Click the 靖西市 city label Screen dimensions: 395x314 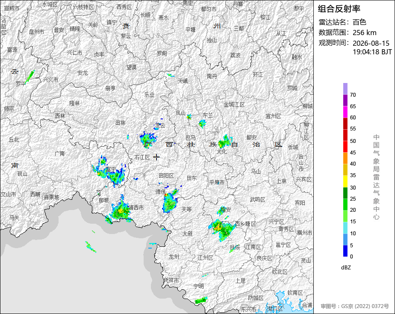click(x=136, y=207)
